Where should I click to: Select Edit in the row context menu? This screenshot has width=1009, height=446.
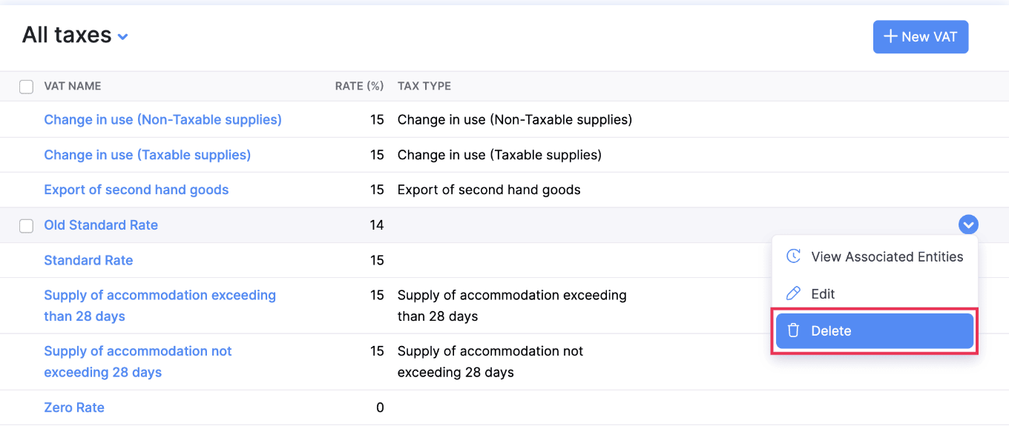pos(823,293)
